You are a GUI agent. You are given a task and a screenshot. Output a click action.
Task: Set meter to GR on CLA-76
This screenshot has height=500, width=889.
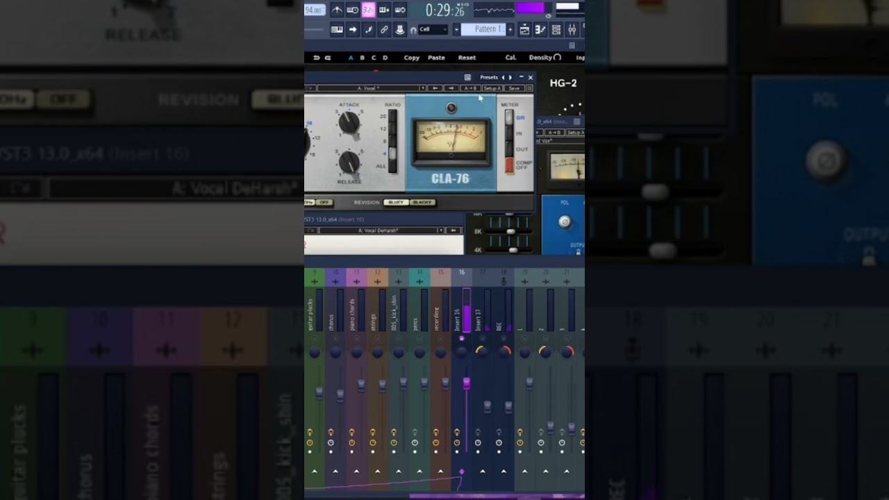point(509,117)
